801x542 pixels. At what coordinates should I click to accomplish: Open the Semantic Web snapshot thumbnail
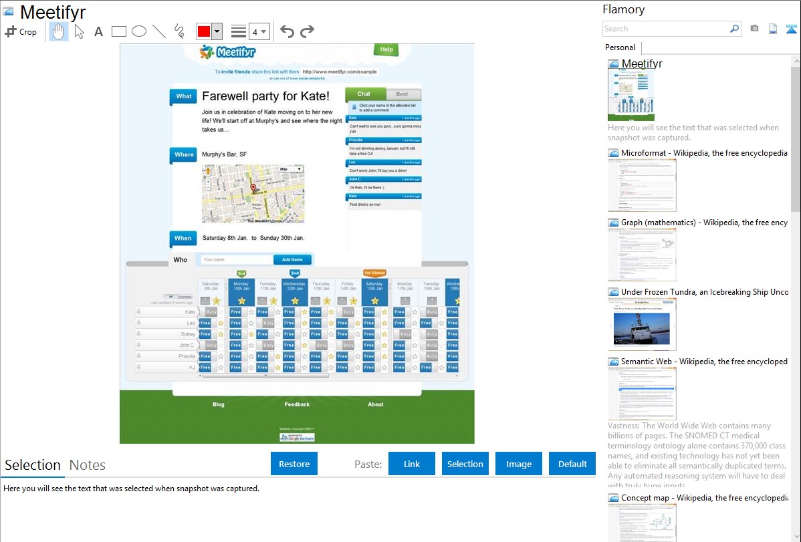pyautogui.click(x=642, y=394)
